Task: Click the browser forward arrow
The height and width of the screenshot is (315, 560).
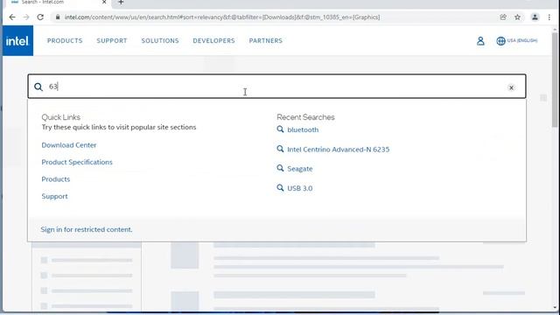Action: pyautogui.click(x=26, y=17)
